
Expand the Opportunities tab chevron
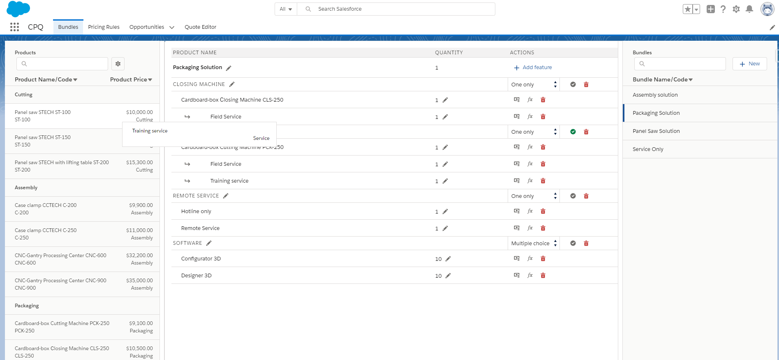(172, 28)
